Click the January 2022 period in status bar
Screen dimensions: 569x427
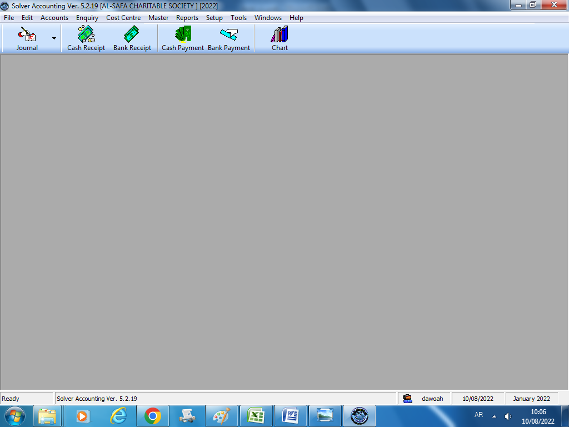pos(531,399)
